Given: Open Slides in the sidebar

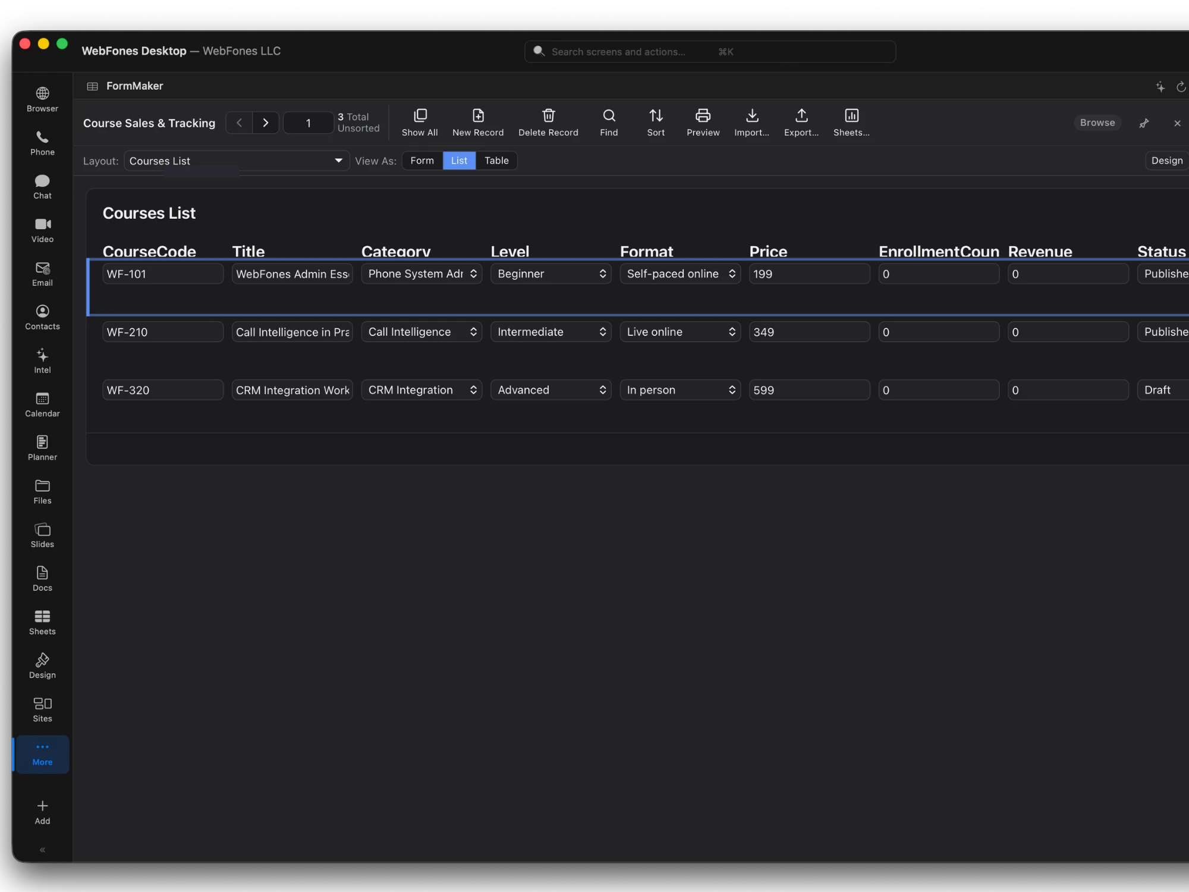Looking at the screenshot, I should pyautogui.click(x=42, y=536).
